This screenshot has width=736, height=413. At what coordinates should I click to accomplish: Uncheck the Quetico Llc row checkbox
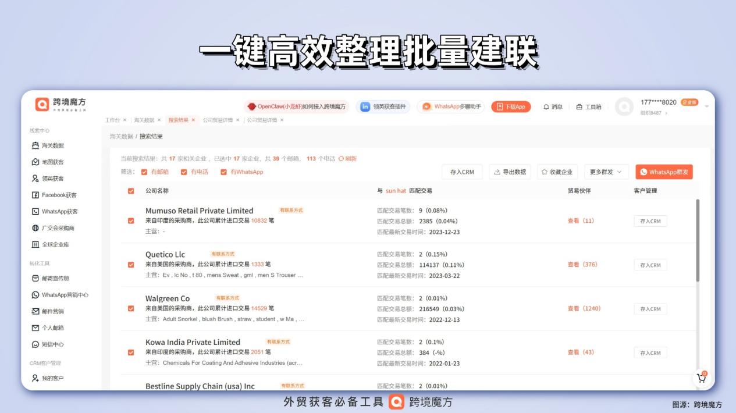[131, 265]
